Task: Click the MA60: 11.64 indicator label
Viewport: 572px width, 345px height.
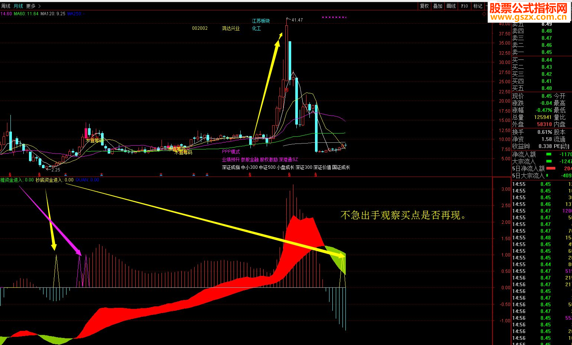Action: [x=26, y=14]
